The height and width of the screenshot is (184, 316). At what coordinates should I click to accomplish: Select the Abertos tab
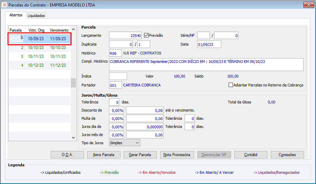(16, 15)
